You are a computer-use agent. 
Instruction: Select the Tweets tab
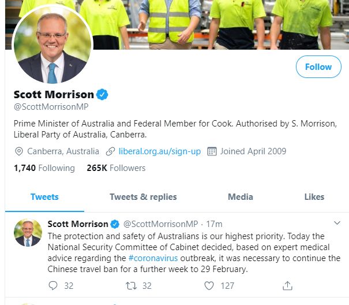(x=44, y=196)
